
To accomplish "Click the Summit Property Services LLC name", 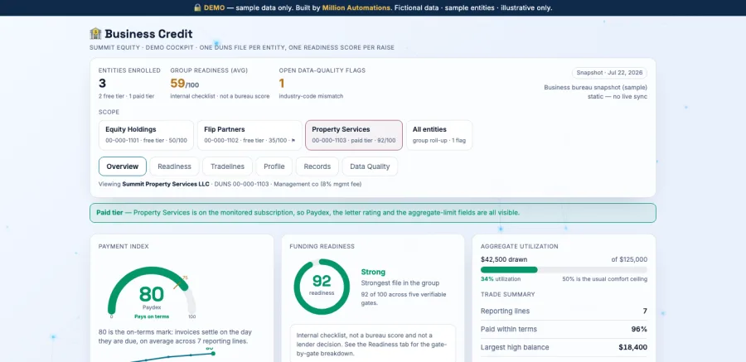I will pyautogui.click(x=166, y=184).
